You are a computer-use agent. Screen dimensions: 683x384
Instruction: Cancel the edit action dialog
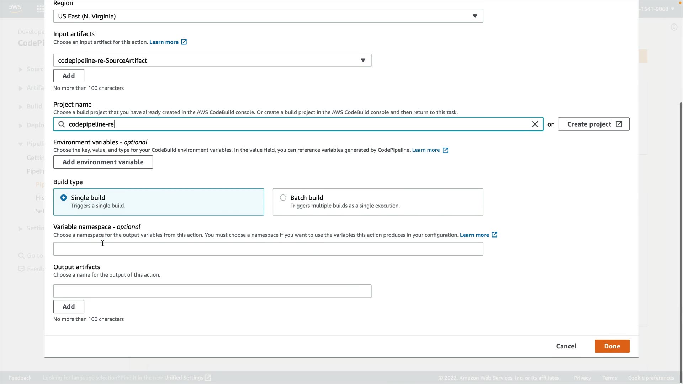[566, 346]
